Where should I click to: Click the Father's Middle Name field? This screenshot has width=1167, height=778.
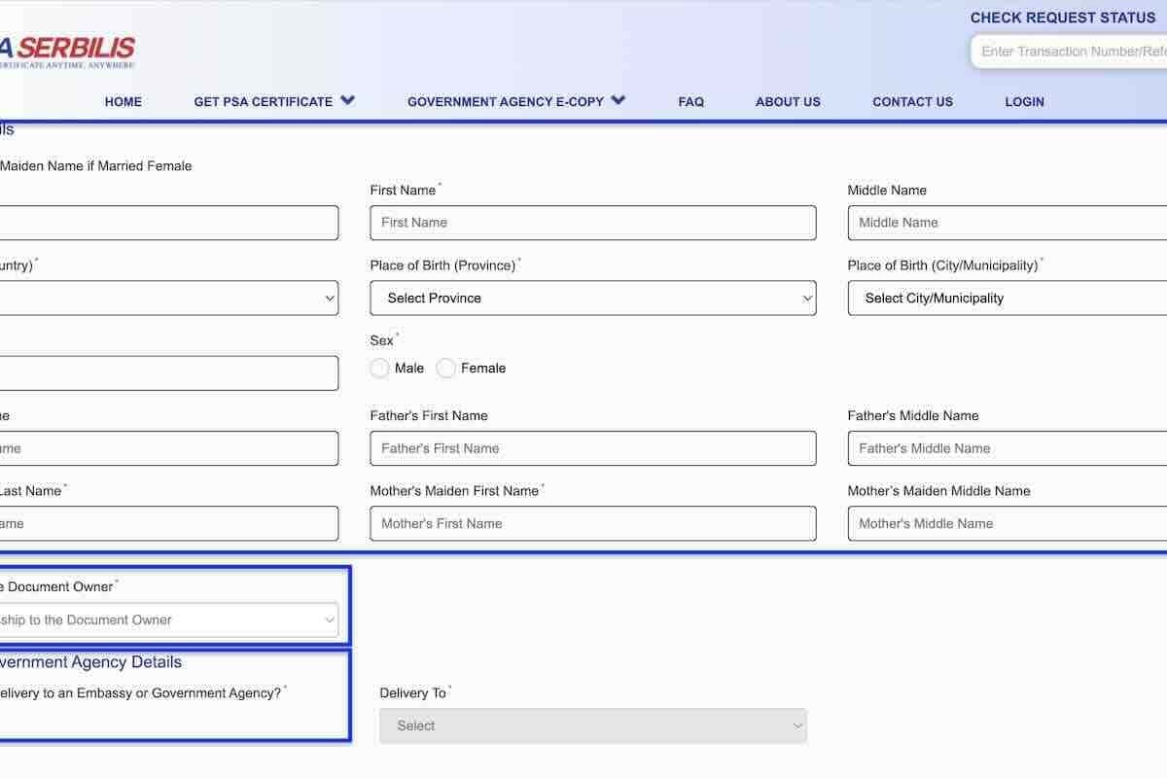click(1007, 448)
